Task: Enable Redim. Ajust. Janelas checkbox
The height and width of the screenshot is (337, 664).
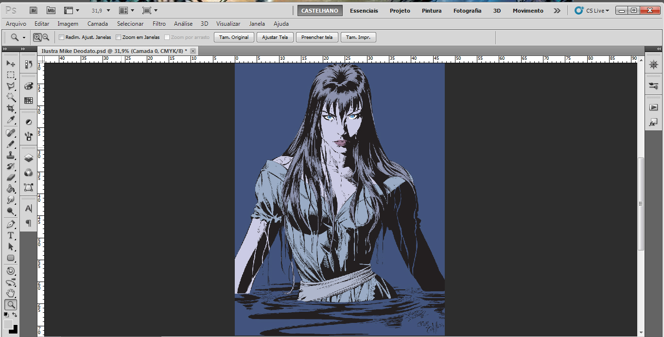Action: pyautogui.click(x=61, y=37)
